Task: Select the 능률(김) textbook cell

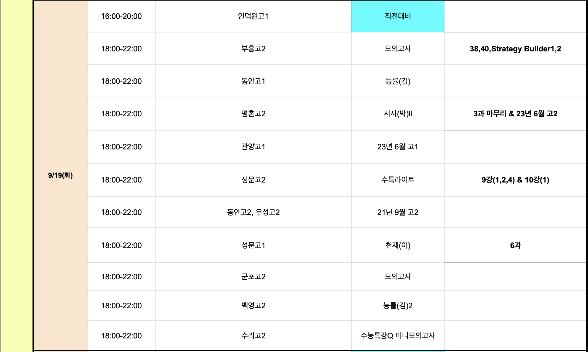Action: (398, 81)
